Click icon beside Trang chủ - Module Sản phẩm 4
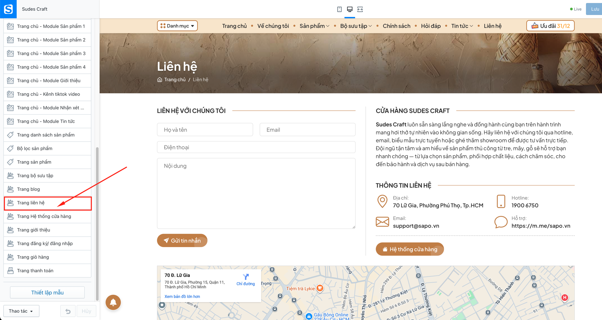 (11, 67)
